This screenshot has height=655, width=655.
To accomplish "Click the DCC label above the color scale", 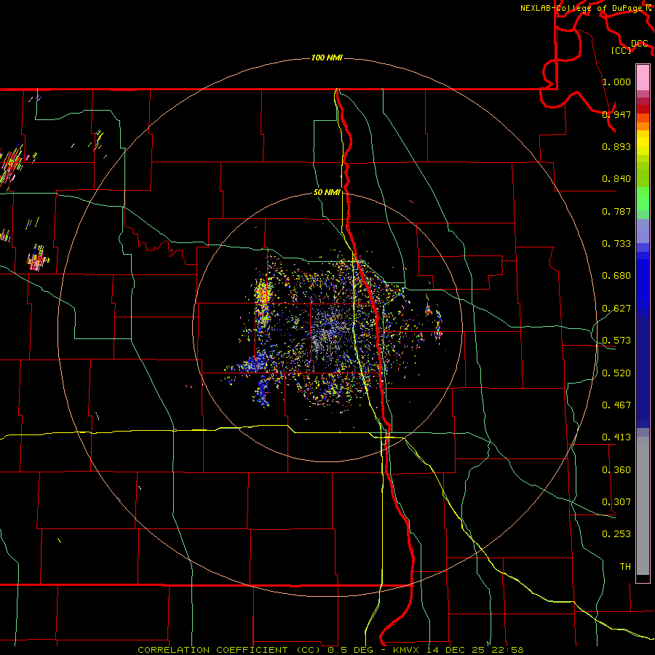I will (x=639, y=44).
